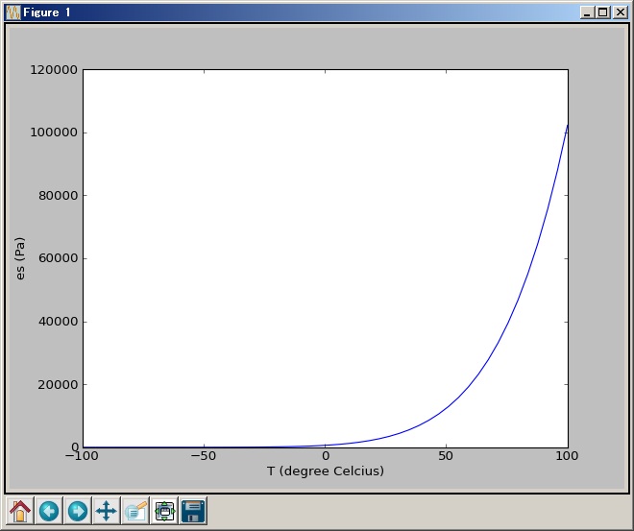Viewport: 634px width, 531px height.
Task: Open the Configure subplots tool
Action: tap(164, 511)
